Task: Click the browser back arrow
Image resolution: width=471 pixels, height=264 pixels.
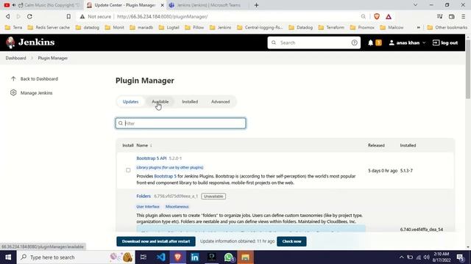Action: click(x=8, y=16)
